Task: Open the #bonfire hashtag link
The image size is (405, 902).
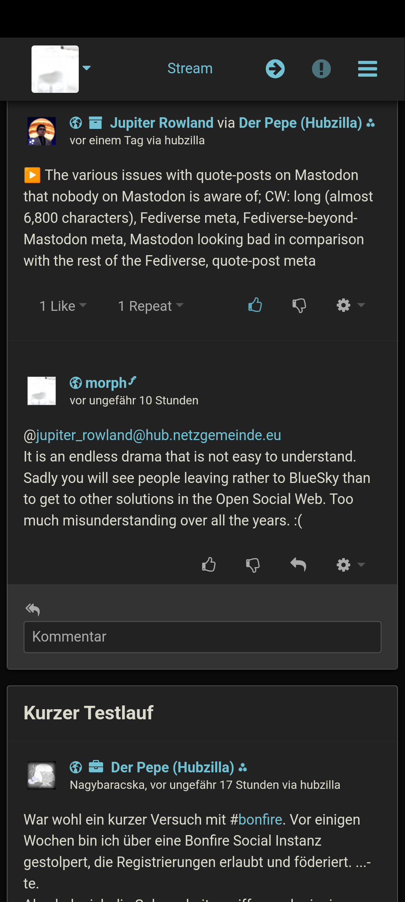Action: click(x=260, y=819)
